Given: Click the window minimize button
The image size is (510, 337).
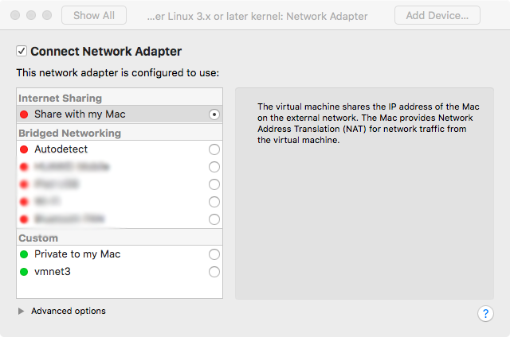Looking at the screenshot, I should click(x=32, y=15).
